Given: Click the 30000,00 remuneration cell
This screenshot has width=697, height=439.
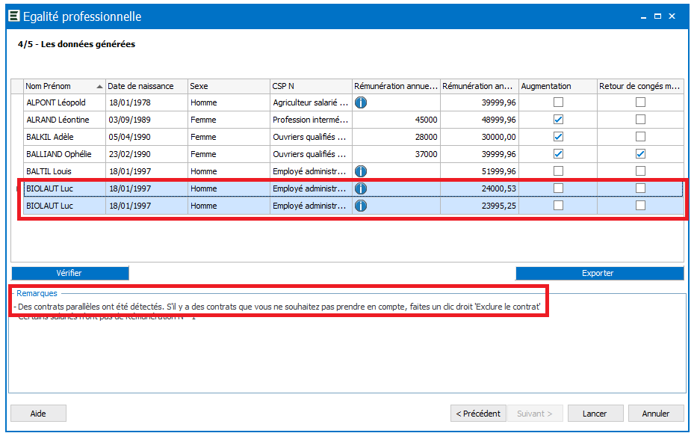Looking at the screenshot, I should pyautogui.click(x=480, y=137).
